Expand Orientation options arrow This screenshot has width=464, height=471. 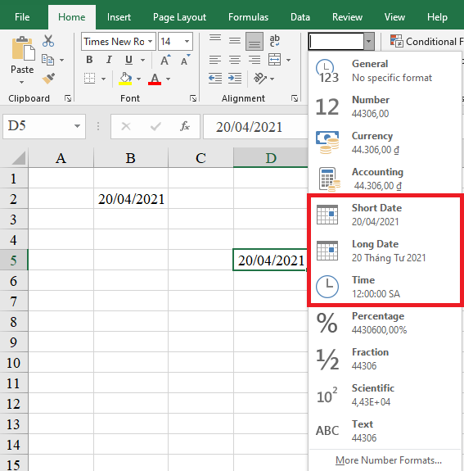click(273, 79)
